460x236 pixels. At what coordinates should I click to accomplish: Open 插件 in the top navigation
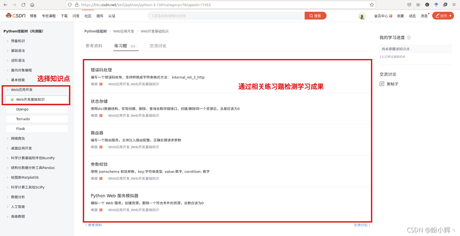click(100, 16)
